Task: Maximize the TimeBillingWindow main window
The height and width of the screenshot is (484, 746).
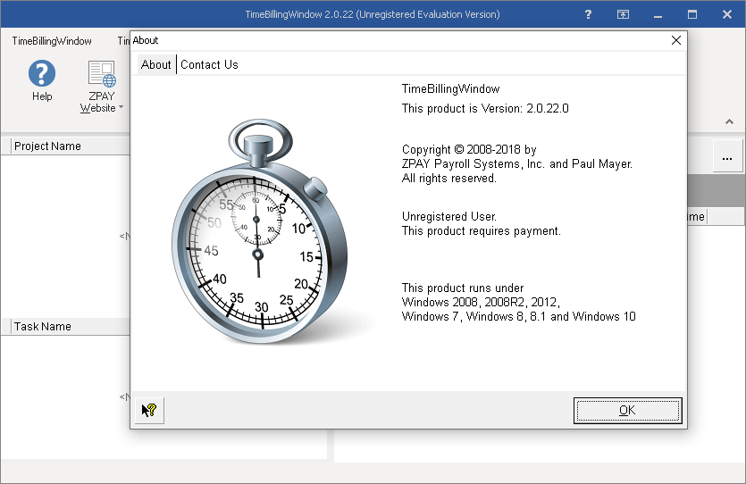Action: 692,14
